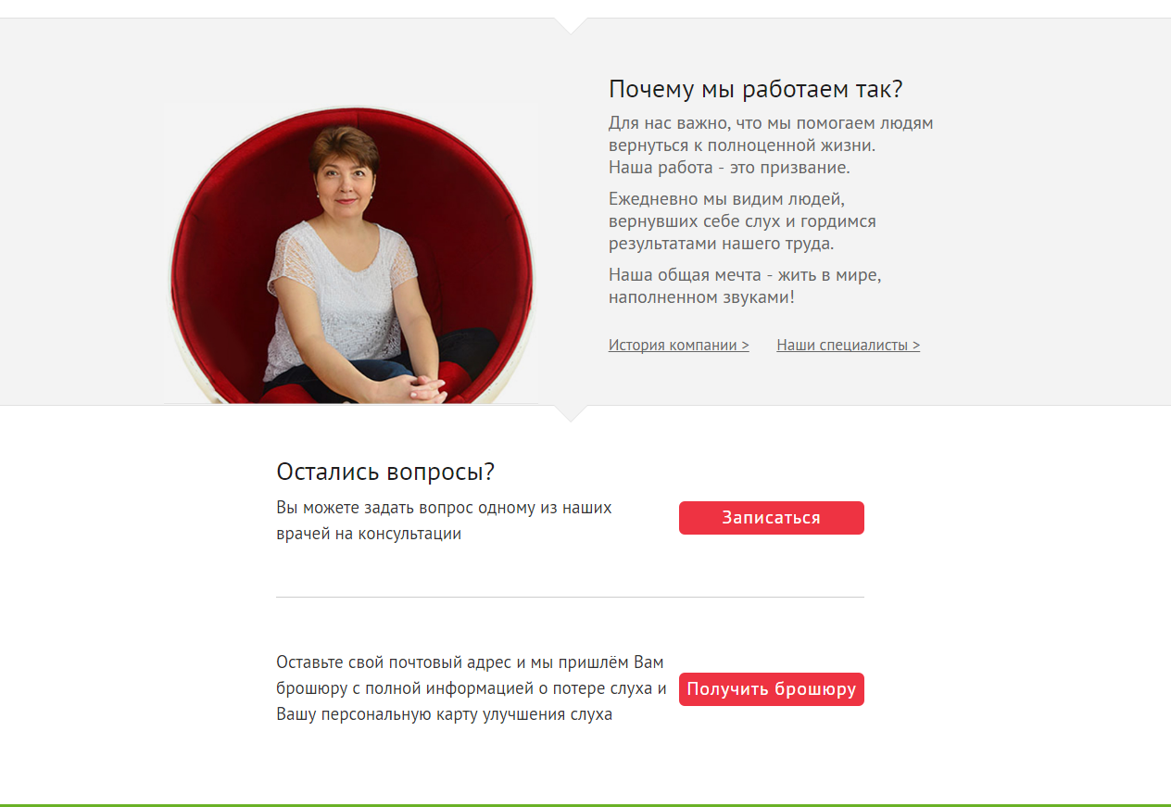This screenshot has height=807, width=1171.
Task: Click the line Для нас важно, что мы помогаем людям
Action: point(771,123)
